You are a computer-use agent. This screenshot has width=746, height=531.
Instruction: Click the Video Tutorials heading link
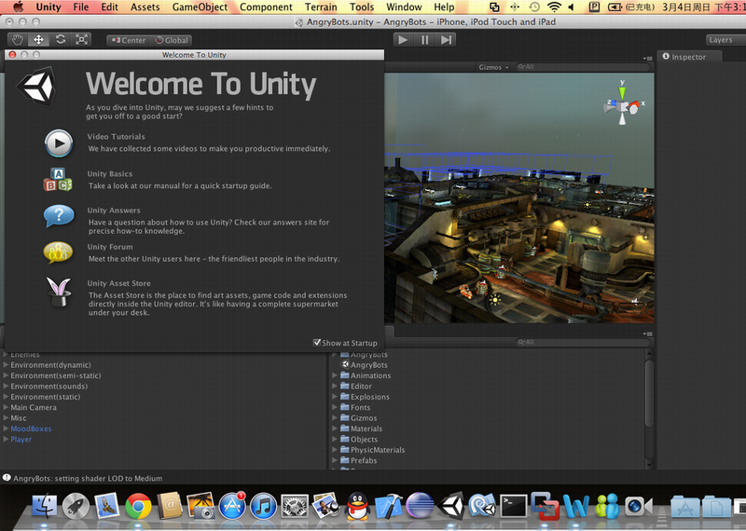(x=116, y=136)
